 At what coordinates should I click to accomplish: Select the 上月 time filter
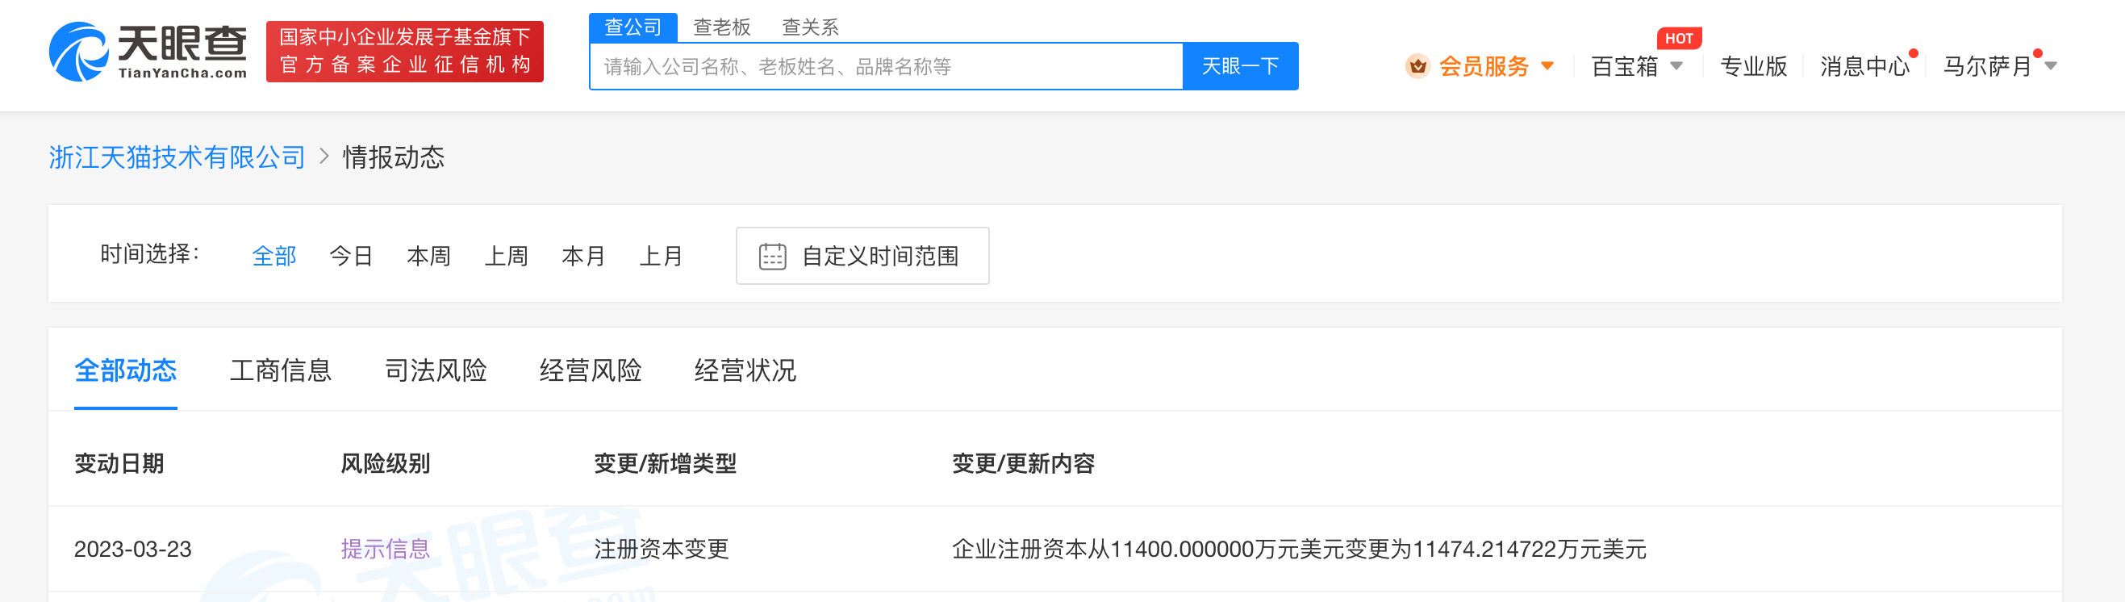[662, 257]
